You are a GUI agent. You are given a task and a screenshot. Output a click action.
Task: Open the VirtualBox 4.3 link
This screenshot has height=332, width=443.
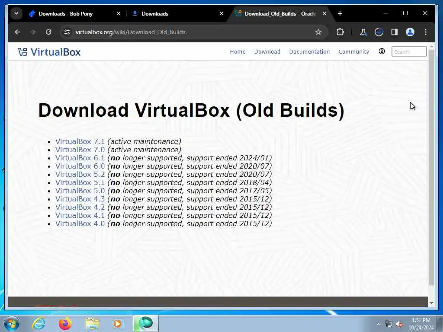click(x=80, y=199)
